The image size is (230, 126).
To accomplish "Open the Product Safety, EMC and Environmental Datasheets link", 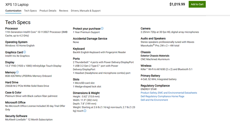I will [x=169, y=93].
